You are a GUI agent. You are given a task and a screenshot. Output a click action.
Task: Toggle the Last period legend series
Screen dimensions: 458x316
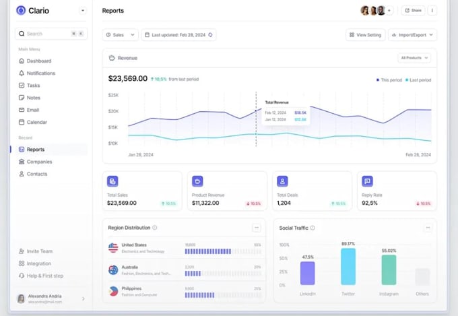pos(418,80)
